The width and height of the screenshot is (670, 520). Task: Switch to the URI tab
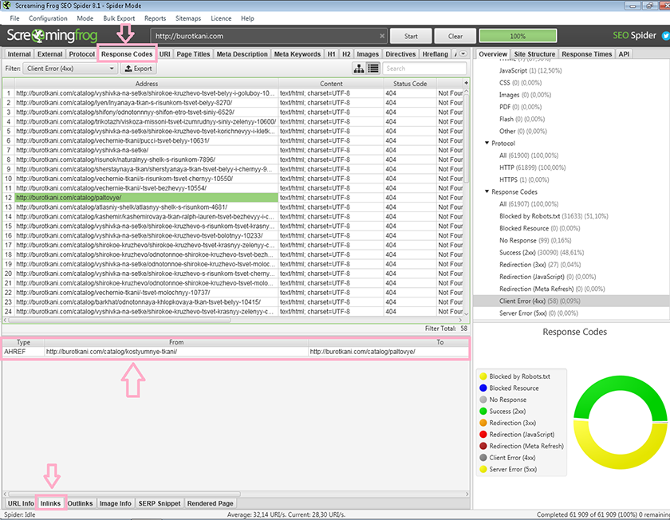click(x=165, y=54)
